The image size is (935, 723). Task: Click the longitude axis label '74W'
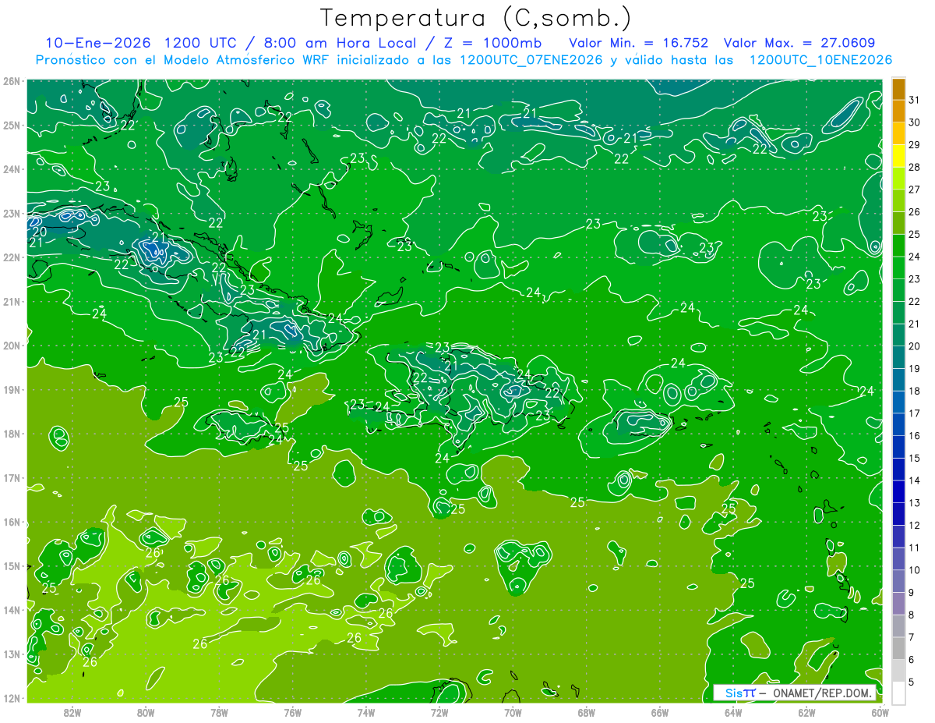(x=366, y=712)
